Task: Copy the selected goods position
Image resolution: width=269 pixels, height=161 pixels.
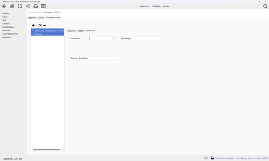Action: [x=40, y=26]
